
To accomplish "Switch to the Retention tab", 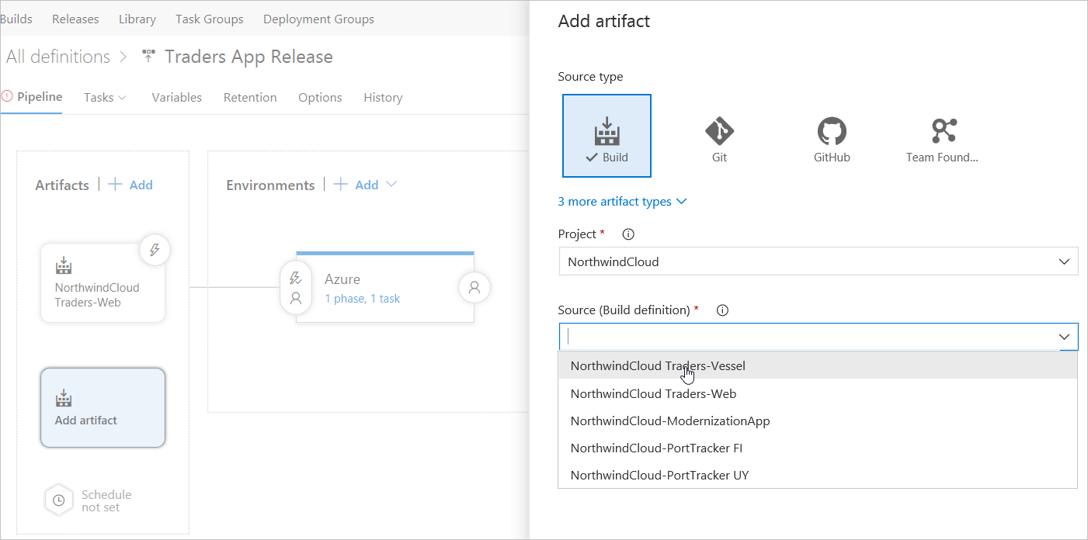I will coord(250,98).
